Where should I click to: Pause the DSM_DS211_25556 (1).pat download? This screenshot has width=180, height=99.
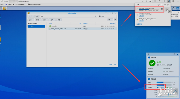point(162,9)
